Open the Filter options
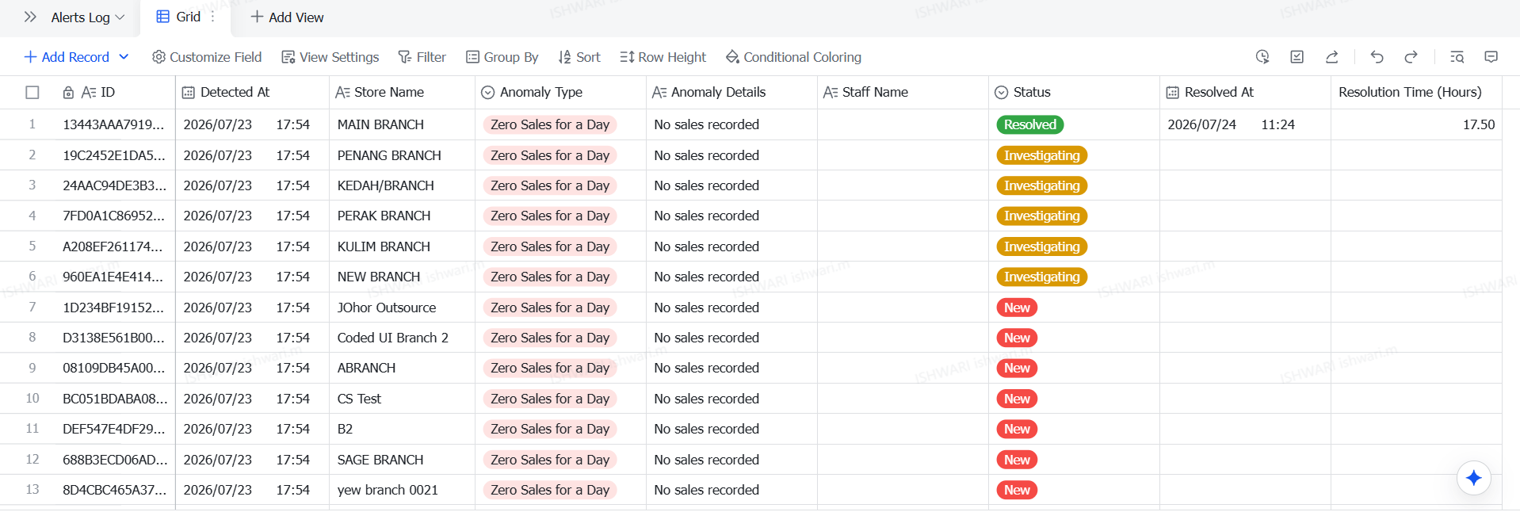The height and width of the screenshot is (512, 1520). pyautogui.click(x=422, y=57)
